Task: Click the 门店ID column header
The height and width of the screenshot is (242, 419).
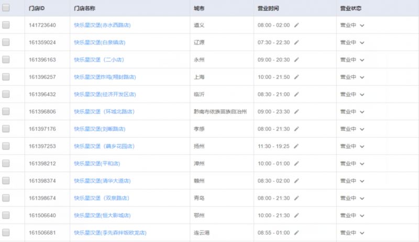Action: coord(37,8)
